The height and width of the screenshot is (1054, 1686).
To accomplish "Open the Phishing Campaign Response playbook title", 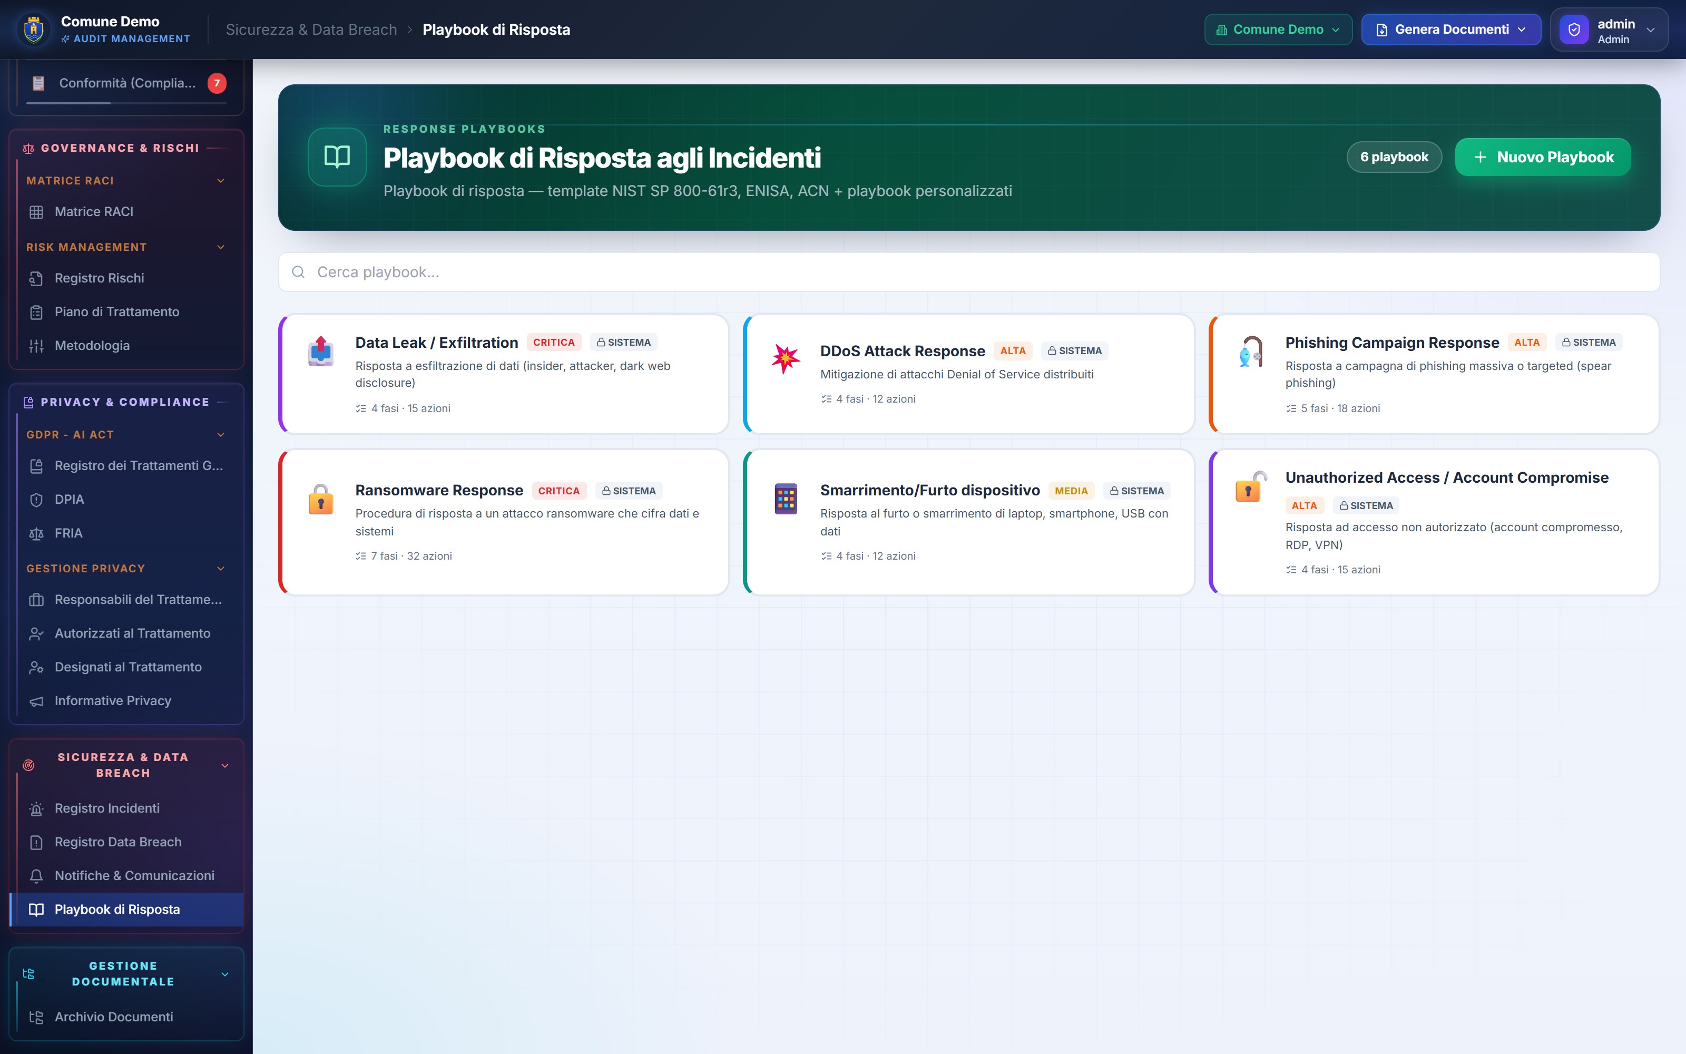I will [1392, 343].
